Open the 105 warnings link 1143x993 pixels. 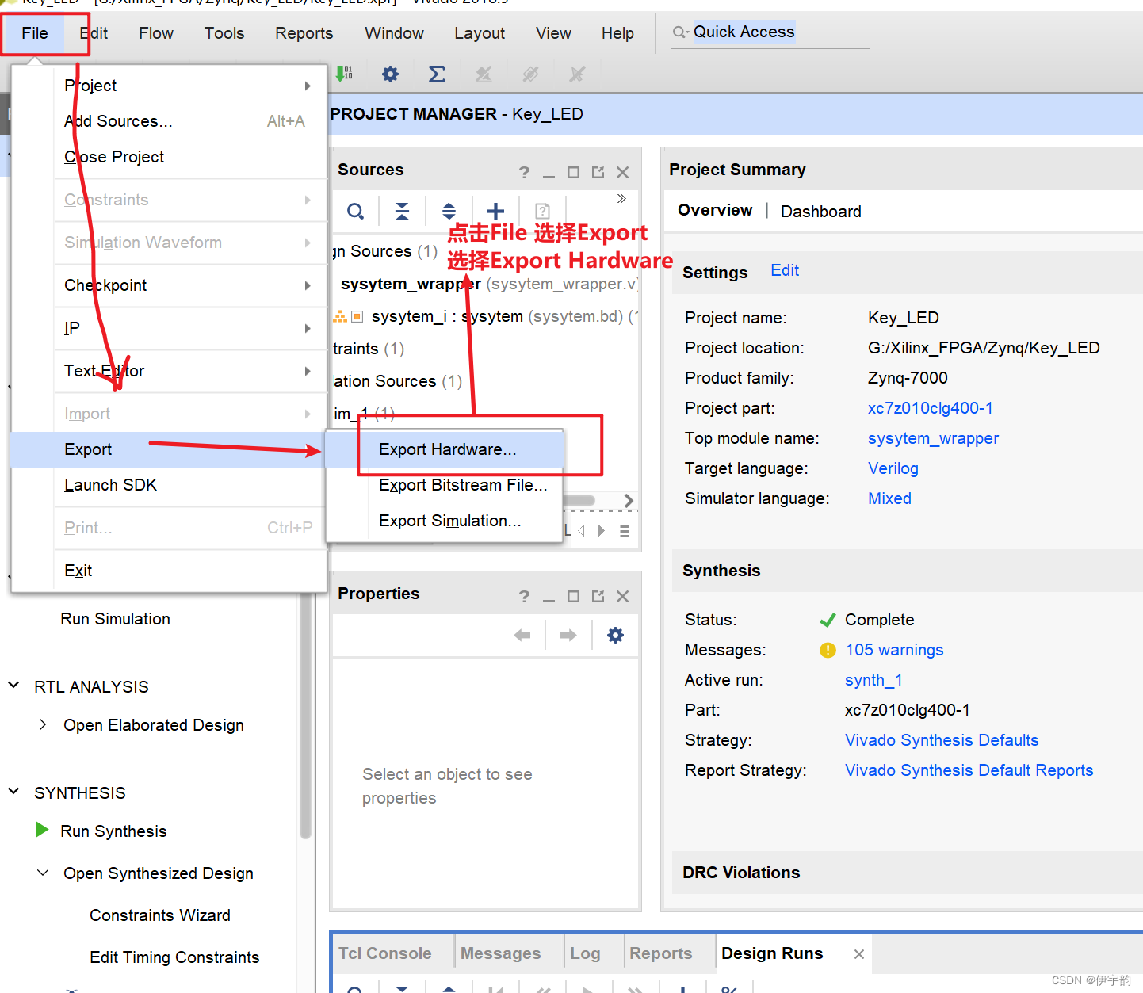click(x=894, y=650)
